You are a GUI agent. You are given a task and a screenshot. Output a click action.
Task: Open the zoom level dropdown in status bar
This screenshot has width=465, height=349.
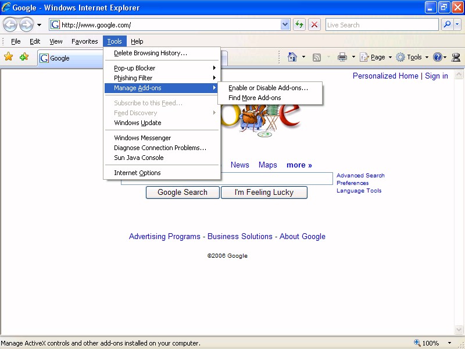click(450, 343)
